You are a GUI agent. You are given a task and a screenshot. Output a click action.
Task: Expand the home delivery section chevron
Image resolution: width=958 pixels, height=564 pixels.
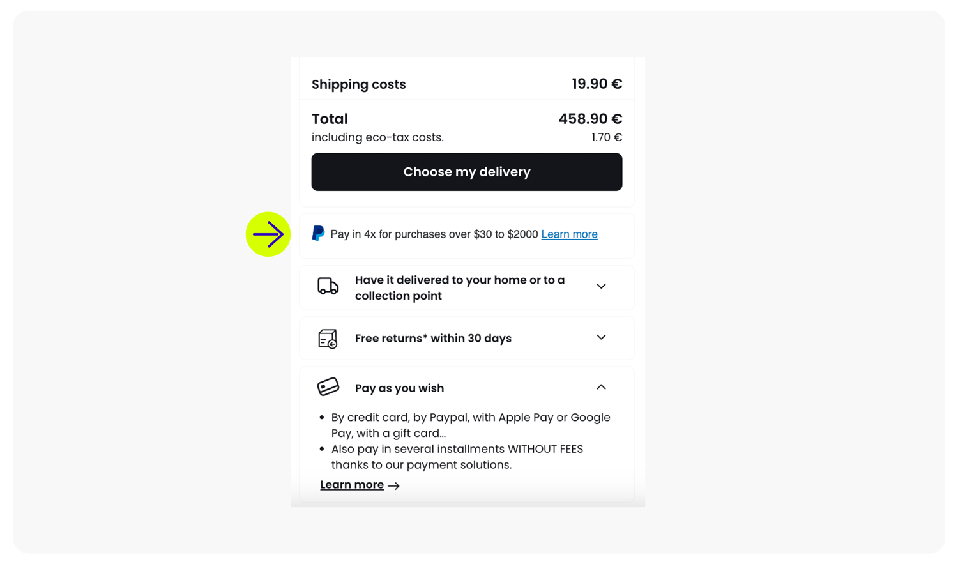(601, 286)
